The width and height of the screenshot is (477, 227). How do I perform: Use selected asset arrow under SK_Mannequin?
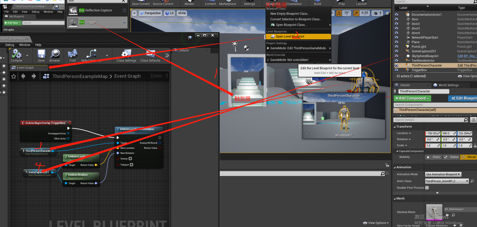click(x=448, y=215)
